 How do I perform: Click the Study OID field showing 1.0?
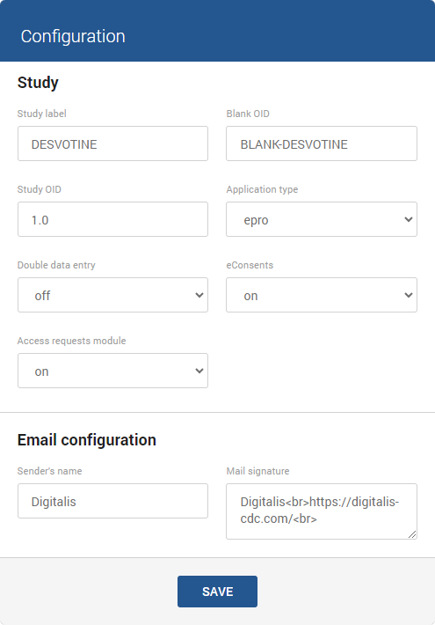(x=112, y=219)
